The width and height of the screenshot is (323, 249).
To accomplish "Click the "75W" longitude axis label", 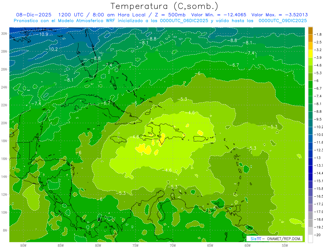I will (135, 246).
